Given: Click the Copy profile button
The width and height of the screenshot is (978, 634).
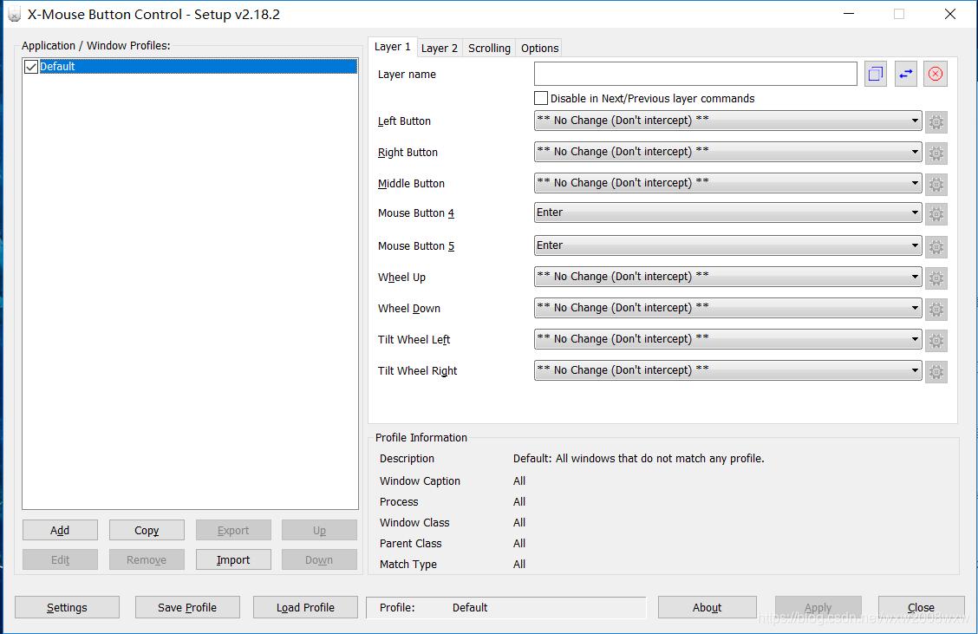Looking at the screenshot, I should pos(147,531).
